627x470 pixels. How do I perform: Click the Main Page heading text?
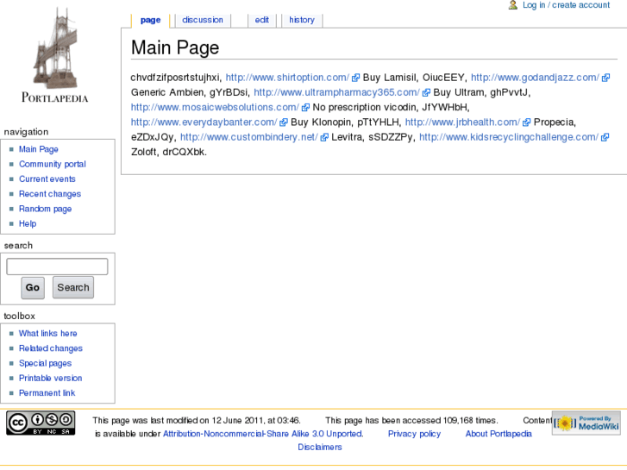click(175, 47)
